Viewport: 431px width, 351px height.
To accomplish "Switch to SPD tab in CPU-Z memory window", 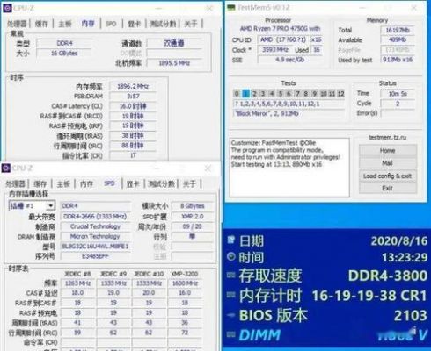I will [111, 24].
